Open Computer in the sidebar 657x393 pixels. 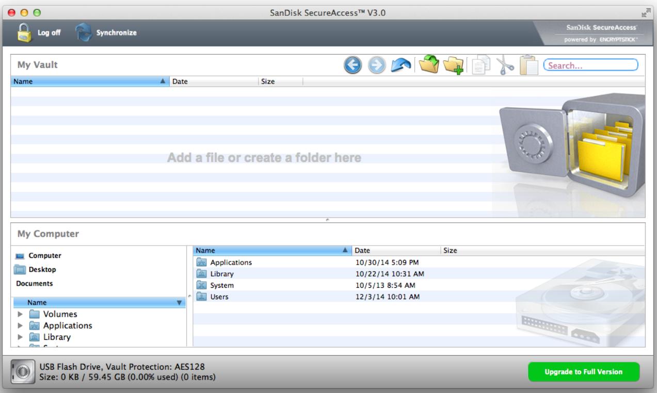[45, 256]
